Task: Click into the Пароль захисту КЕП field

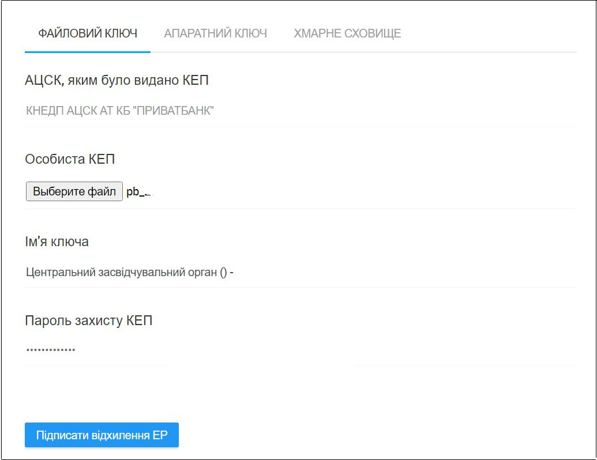Action: click(x=300, y=349)
